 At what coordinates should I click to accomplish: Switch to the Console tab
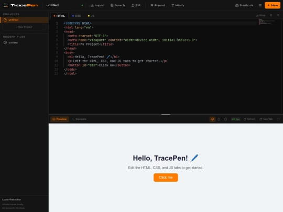pos(79,119)
